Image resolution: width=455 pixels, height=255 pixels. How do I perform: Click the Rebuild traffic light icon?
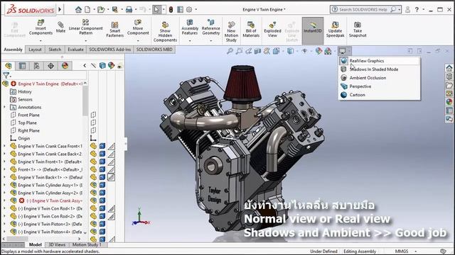click(171, 9)
